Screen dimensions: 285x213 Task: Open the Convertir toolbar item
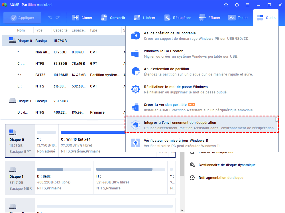coord(113,18)
